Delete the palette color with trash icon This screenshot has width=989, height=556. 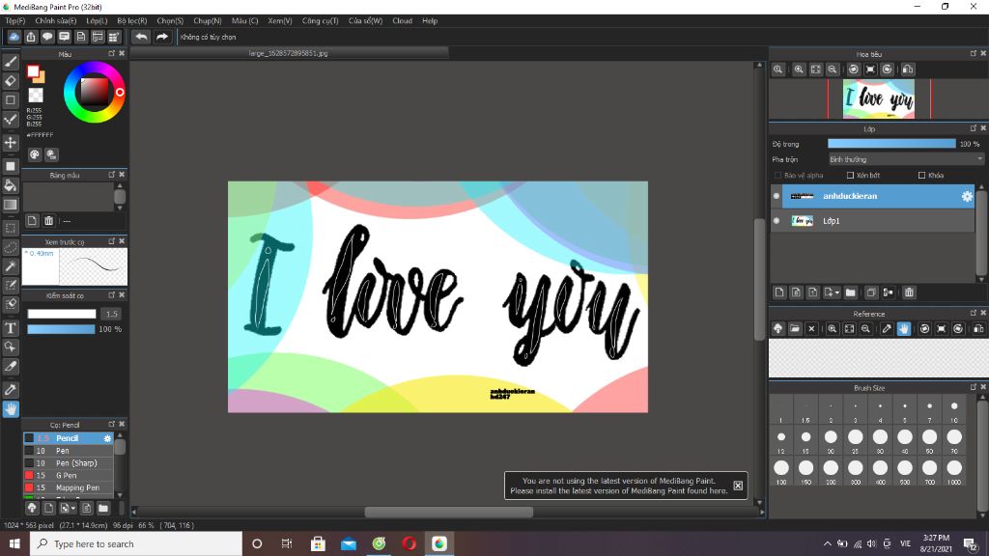coord(48,221)
